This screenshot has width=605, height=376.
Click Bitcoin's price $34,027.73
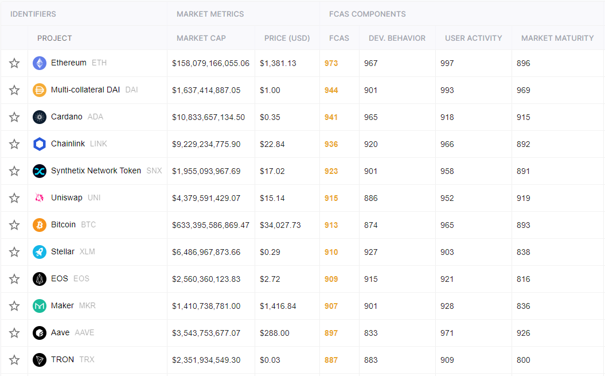(x=280, y=225)
